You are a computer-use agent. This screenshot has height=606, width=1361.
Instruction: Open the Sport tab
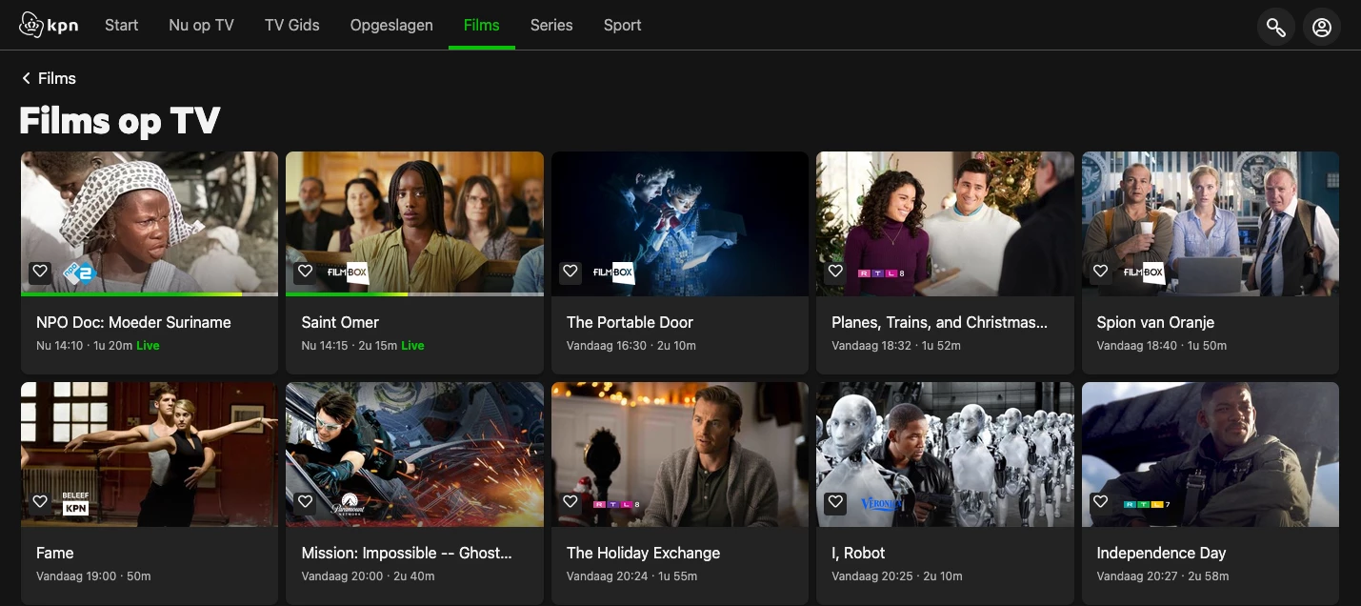623,26
